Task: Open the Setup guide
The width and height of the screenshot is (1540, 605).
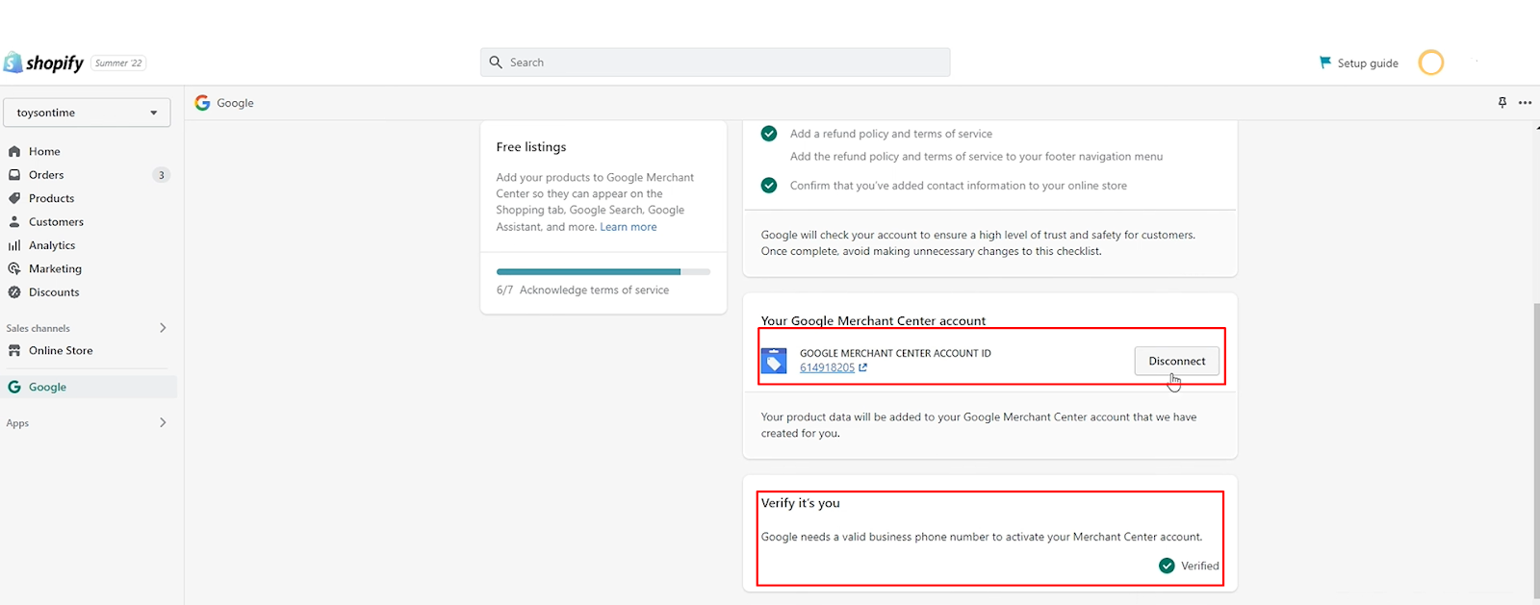Action: (x=1359, y=63)
